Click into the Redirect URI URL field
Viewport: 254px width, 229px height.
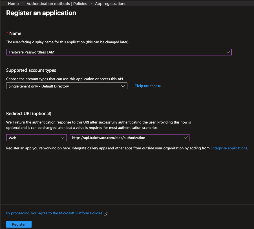[127, 138]
